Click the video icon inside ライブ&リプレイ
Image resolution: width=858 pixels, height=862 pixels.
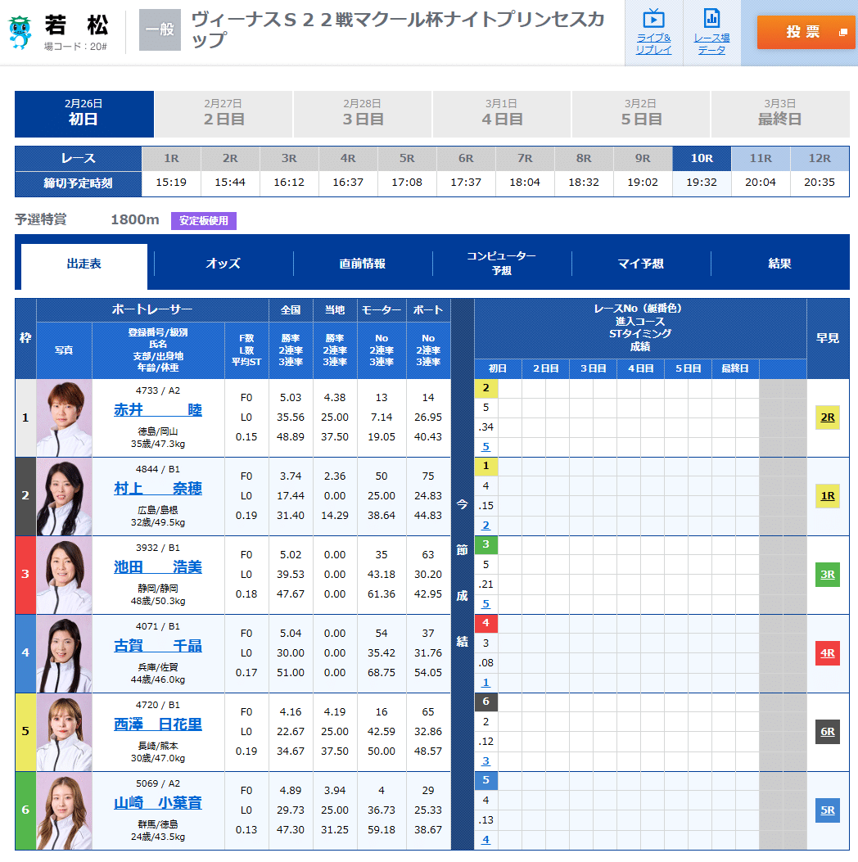pyautogui.click(x=653, y=18)
